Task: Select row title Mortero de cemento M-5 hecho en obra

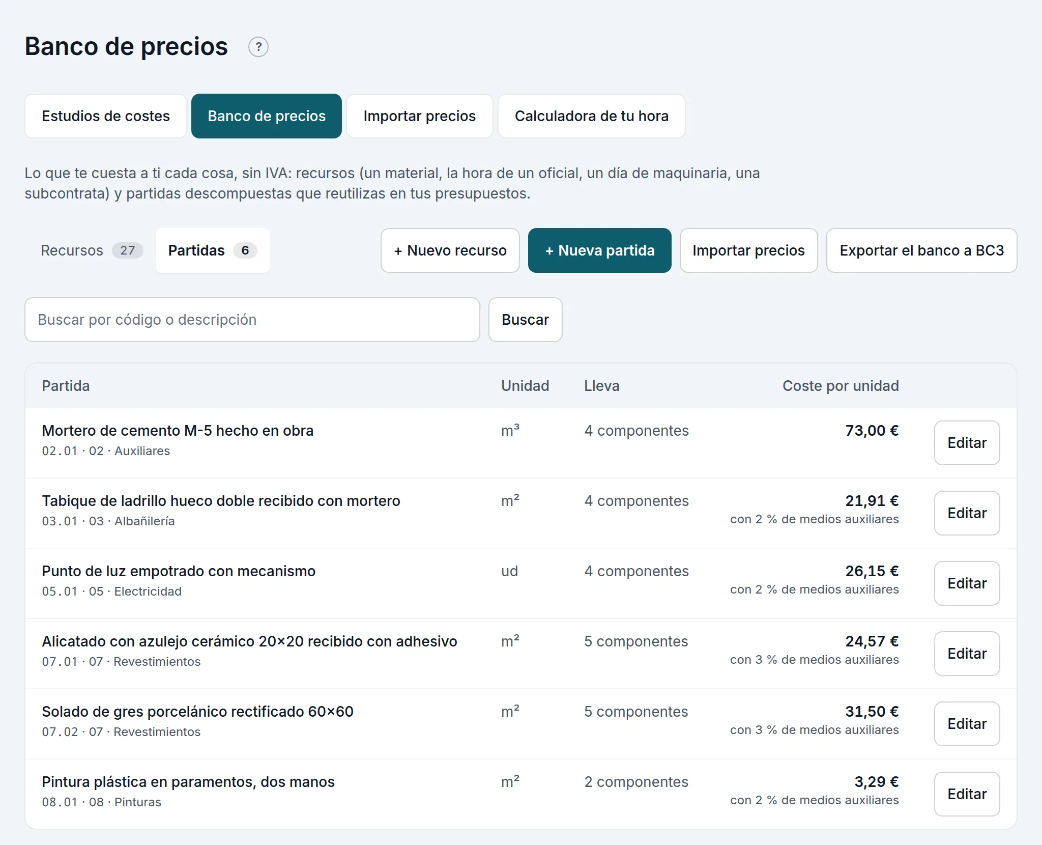Action: click(178, 431)
